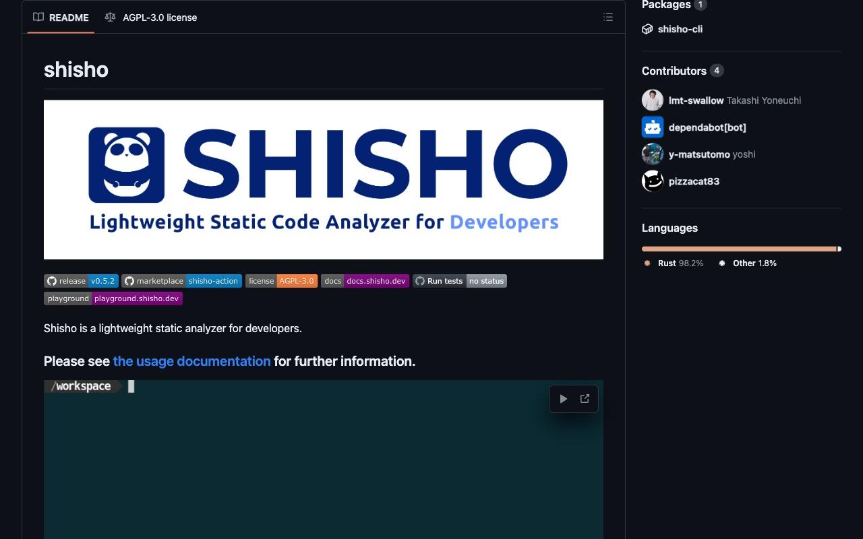Click y-matsutomo's avatar
The height and width of the screenshot is (539, 863).
pos(653,154)
